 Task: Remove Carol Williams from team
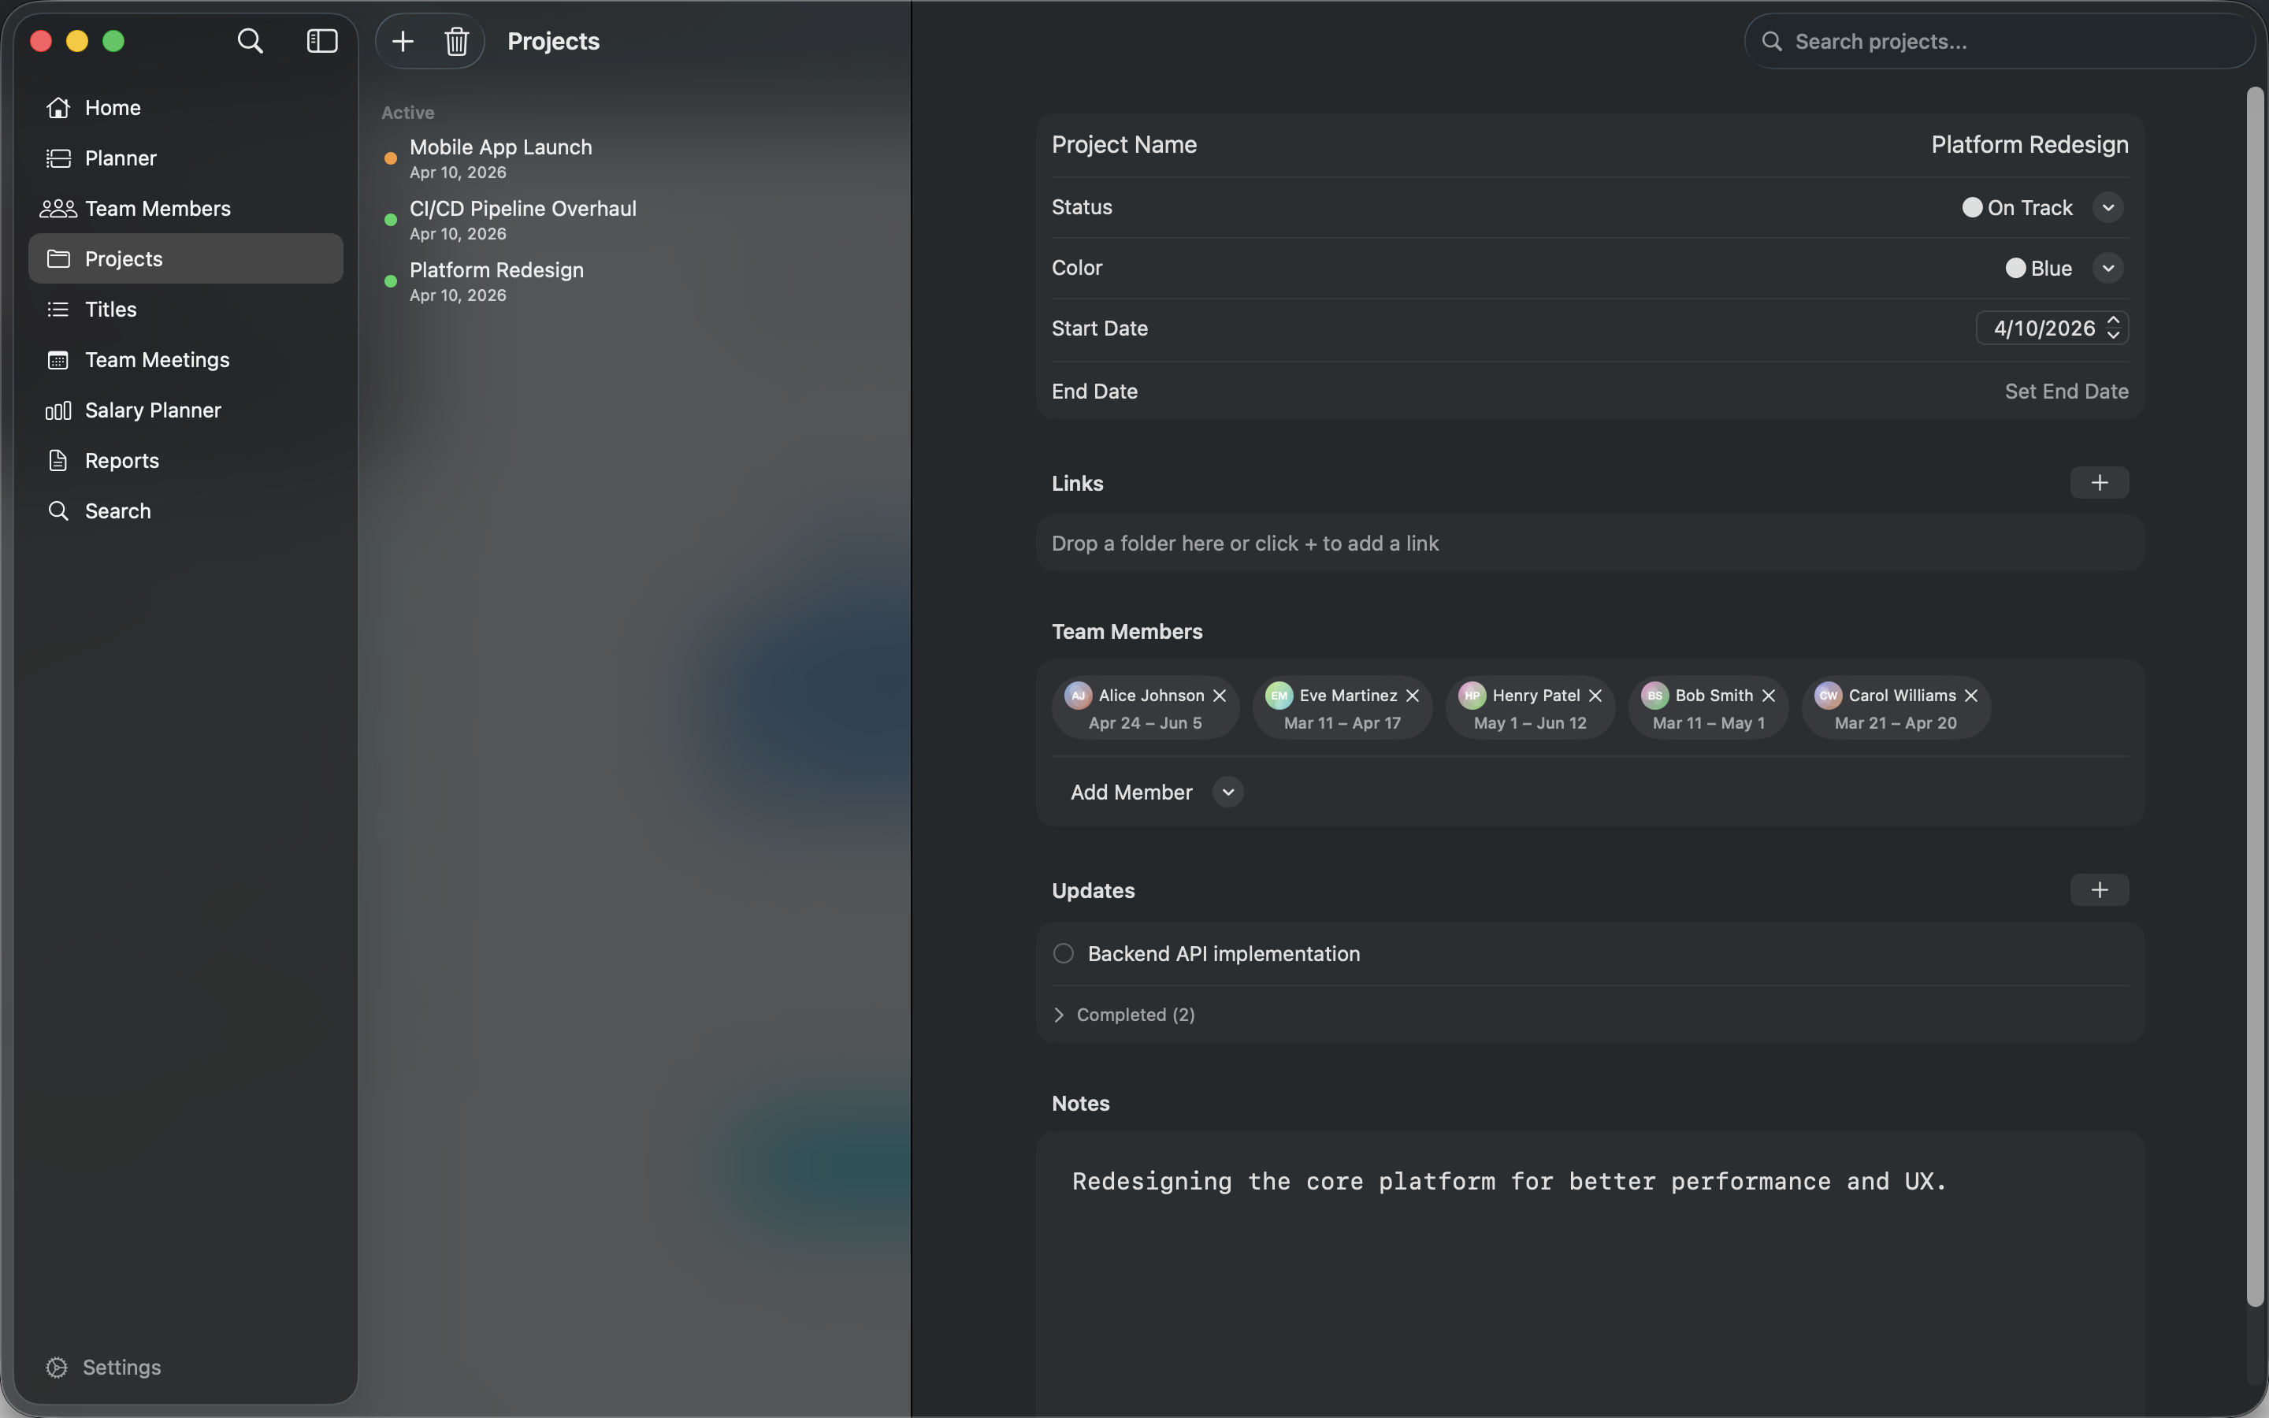click(1971, 696)
